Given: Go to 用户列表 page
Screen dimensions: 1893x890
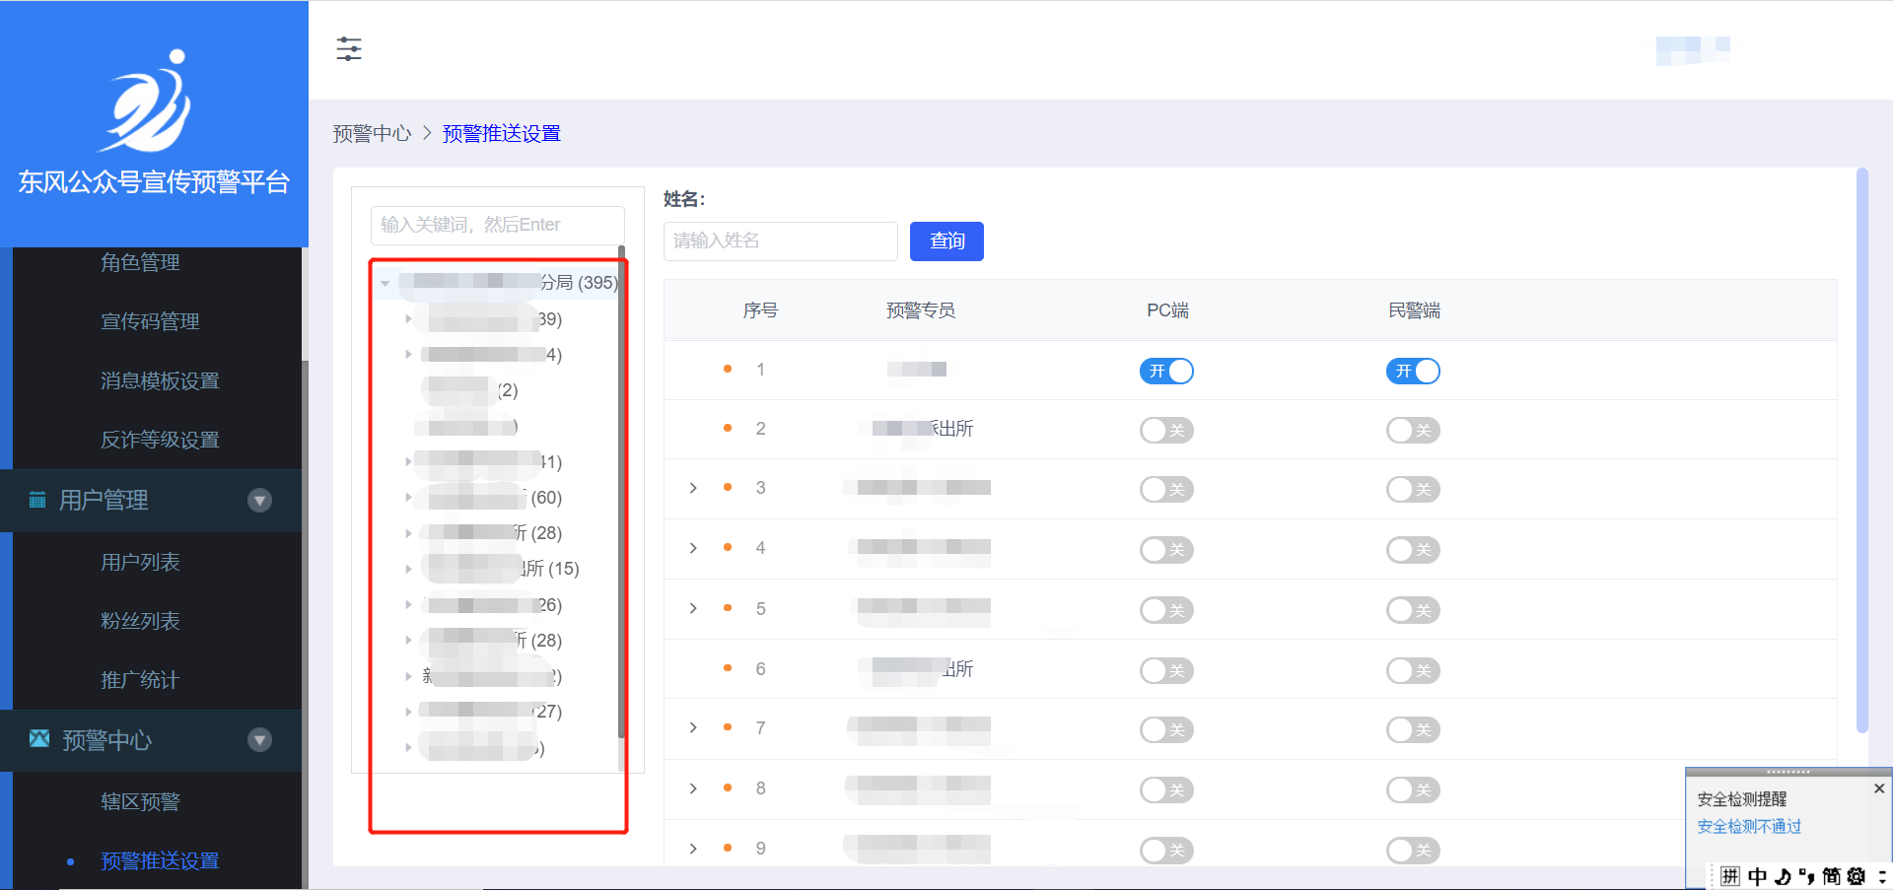Looking at the screenshot, I should click(140, 562).
